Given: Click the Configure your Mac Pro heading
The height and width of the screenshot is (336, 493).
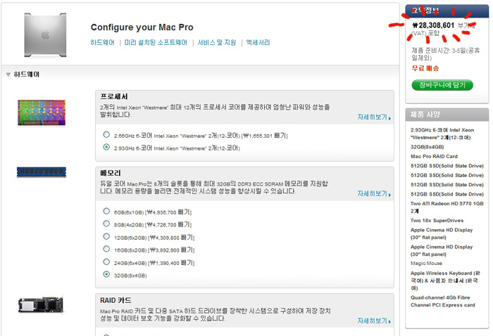Looking at the screenshot, I should (142, 27).
